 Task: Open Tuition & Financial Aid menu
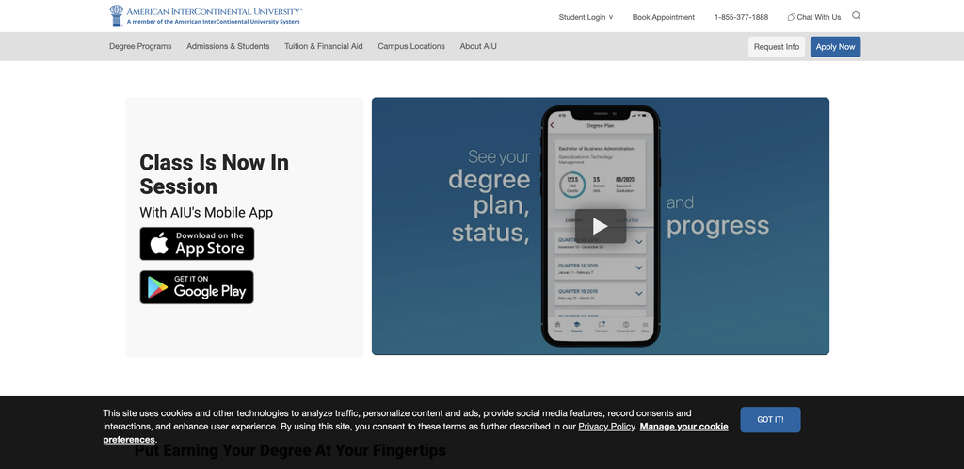324,46
